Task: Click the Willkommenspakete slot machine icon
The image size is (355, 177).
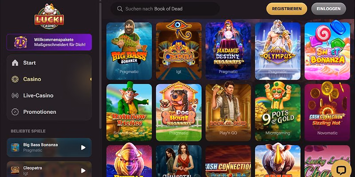Action: point(20,42)
